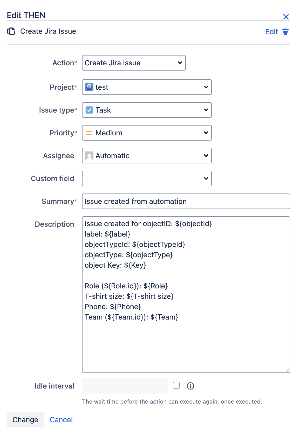The image size is (300, 443).
Task: Open the Issue type dropdown arrow
Action: tap(206, 110)
